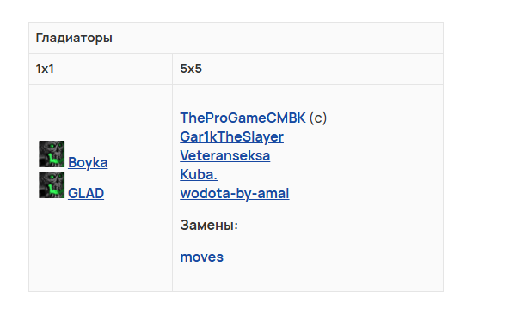The height and width of the screenshot is (314, 516).
Task: Click the skull avatar next to GLAD
Action: 52,185
